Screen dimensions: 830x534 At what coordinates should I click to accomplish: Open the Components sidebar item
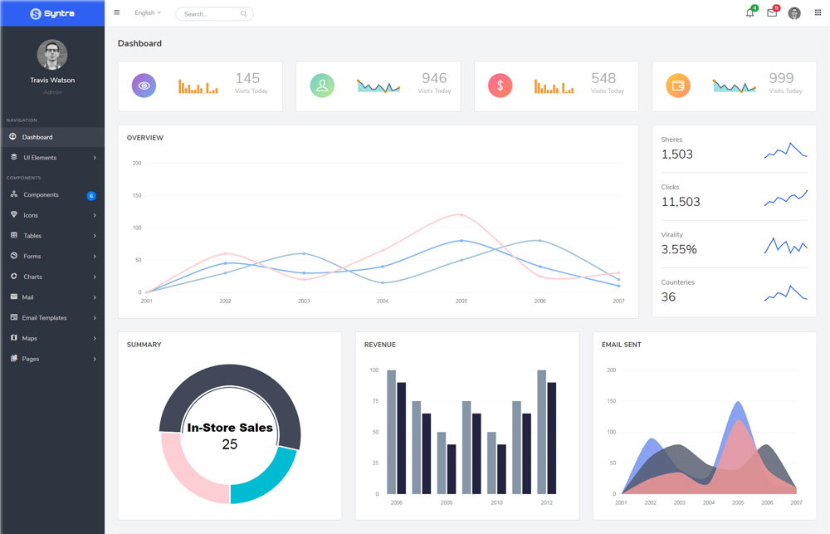click(41, 195)
